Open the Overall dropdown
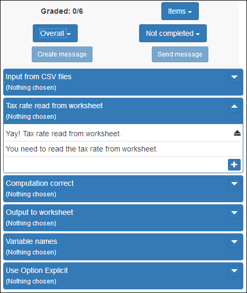The image size is (247, 293). point(55,33)
